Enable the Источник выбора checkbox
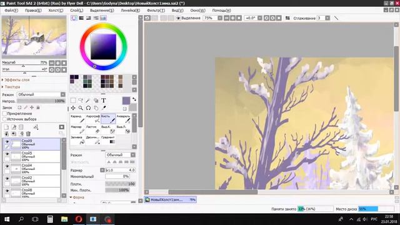 point(4,119)
